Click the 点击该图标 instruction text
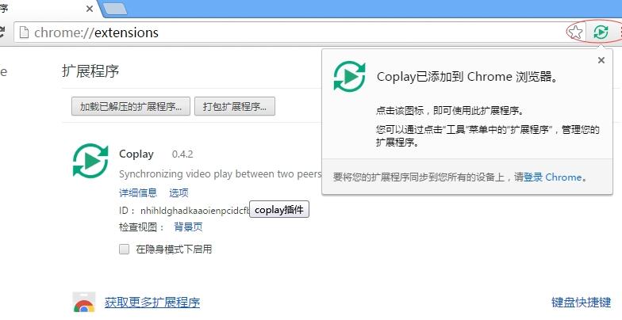 click(x=452, y=111)
